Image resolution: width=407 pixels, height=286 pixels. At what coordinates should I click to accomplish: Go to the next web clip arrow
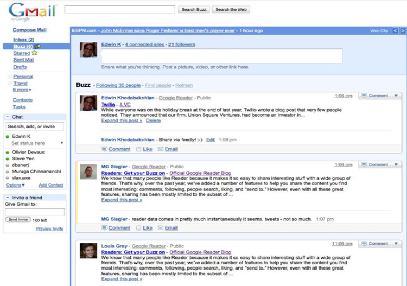click(x=403, y=31)
